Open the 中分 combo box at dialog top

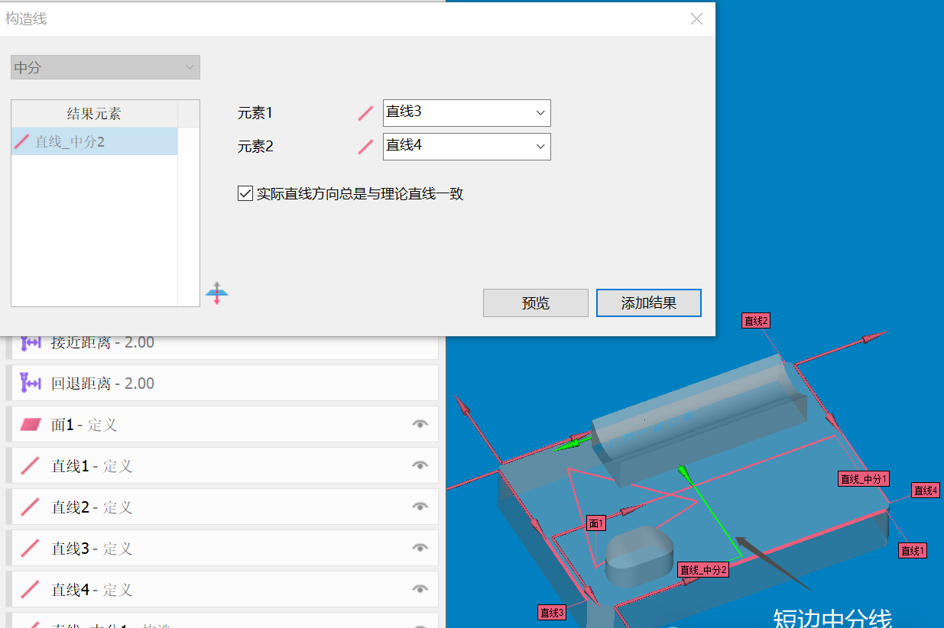105,67
